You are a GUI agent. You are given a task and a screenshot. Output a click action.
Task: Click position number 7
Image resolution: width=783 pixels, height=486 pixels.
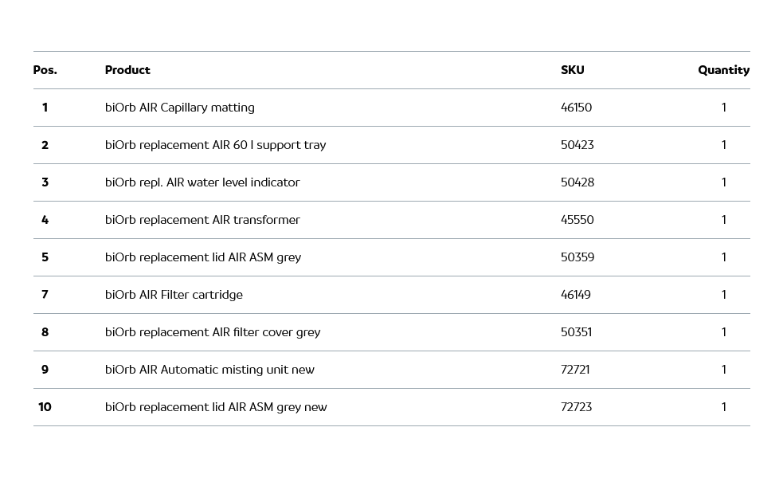pos(45,295)
